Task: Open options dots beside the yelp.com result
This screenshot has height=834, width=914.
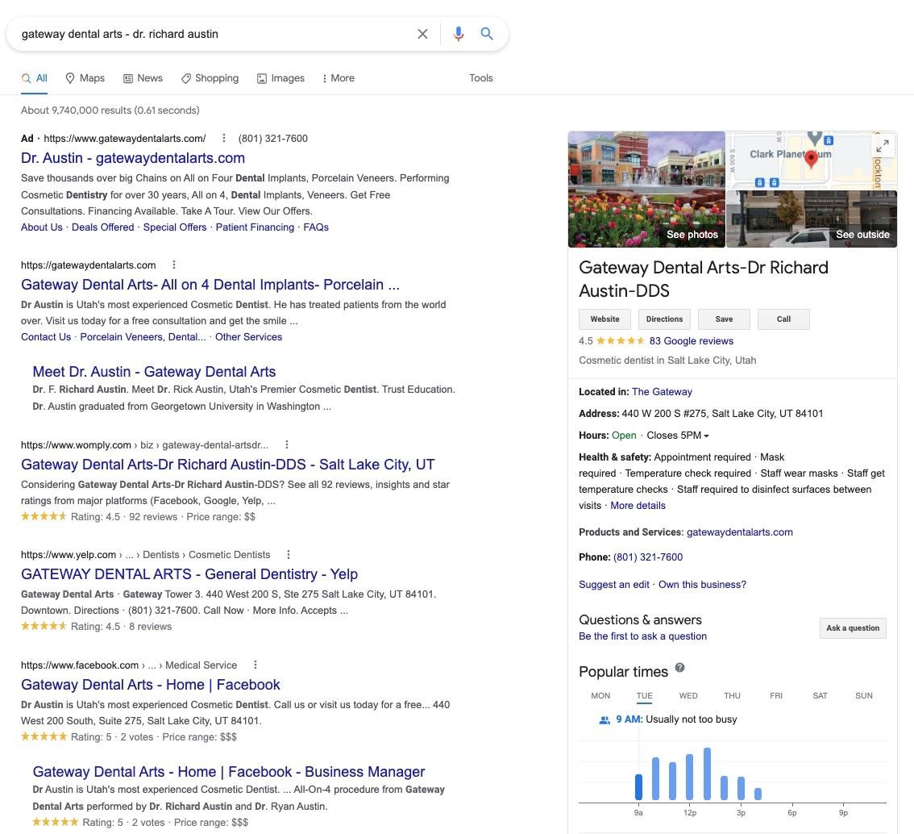Action: (x=288, y=555)
